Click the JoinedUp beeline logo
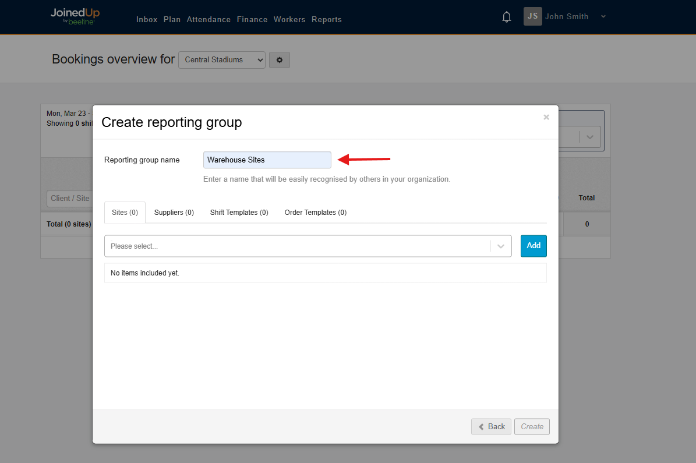Screen dimensions: 696x463 click(x=75, y=16)
